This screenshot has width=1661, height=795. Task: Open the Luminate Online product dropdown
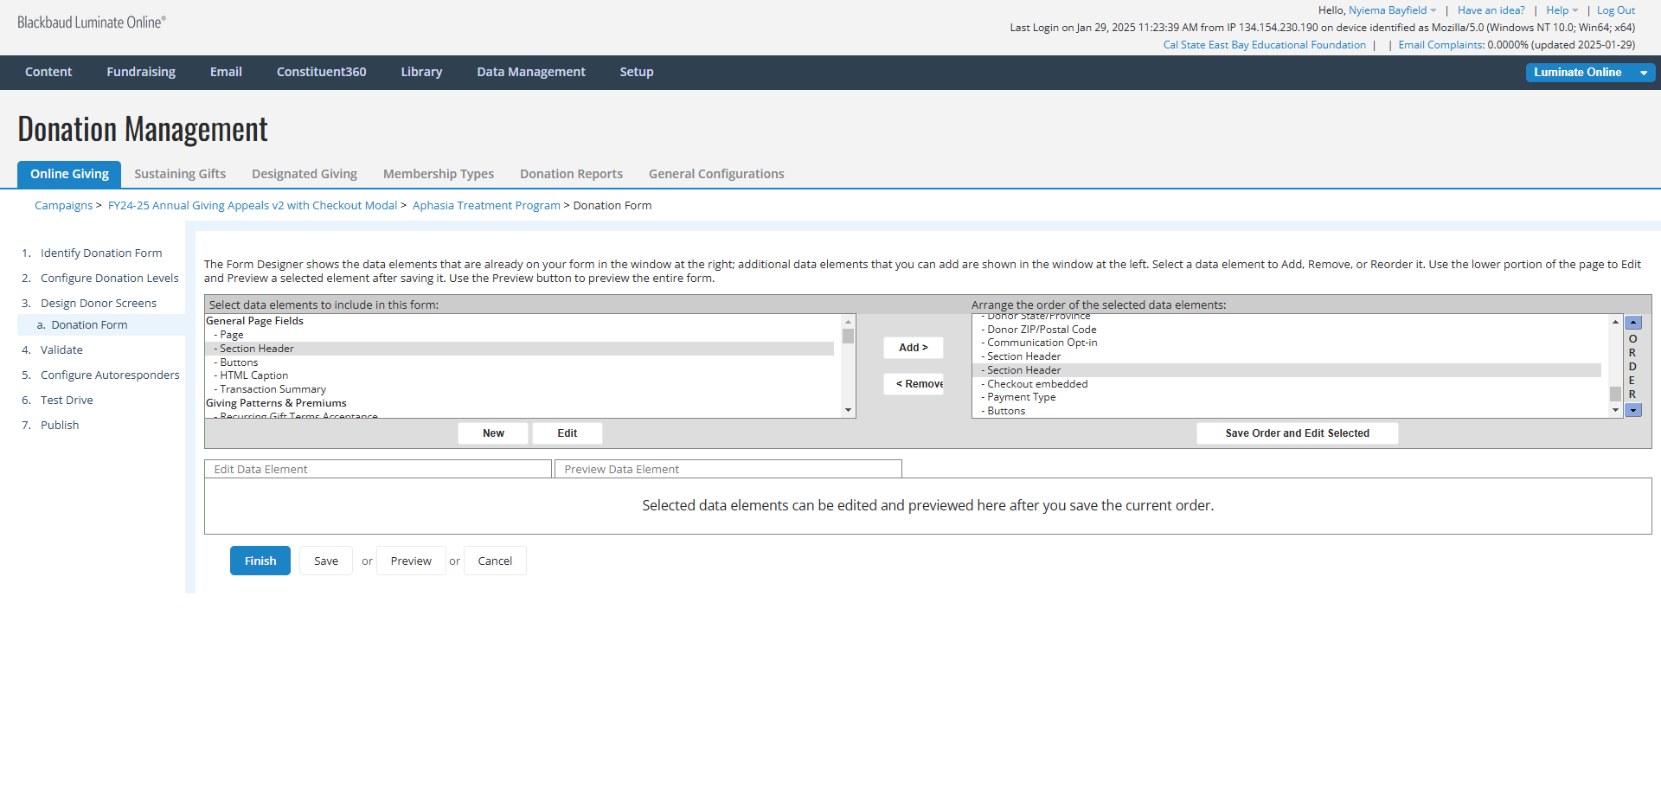tap(1643, 73)
